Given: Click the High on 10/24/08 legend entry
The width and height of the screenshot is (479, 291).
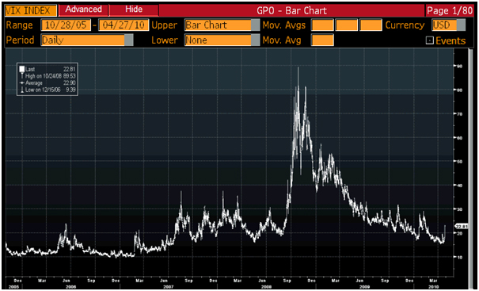Looking at the screenshot, I should [x=48, y=76].
